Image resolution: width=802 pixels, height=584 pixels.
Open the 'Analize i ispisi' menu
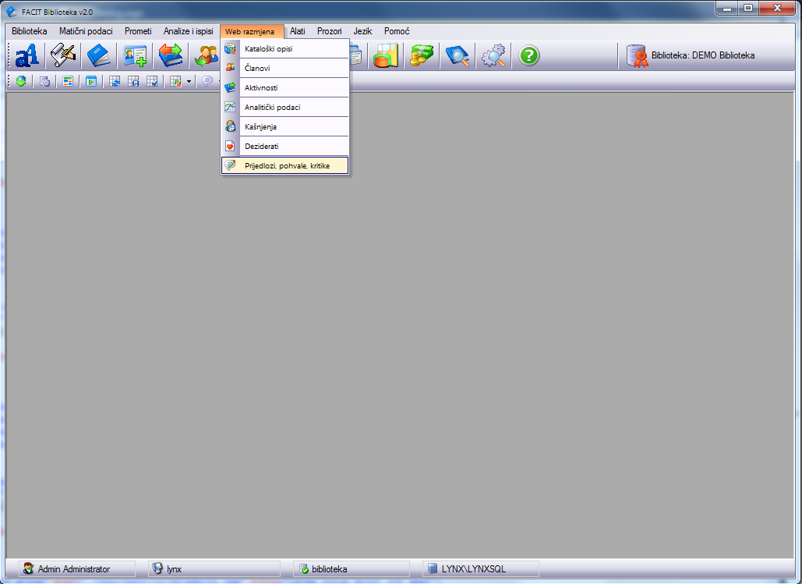point(188,31)
